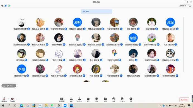Image resolution: width=193 pixels, height=108 pixels.
Task: Show meeting info icon at top left
Action: (x=2, y=6)
